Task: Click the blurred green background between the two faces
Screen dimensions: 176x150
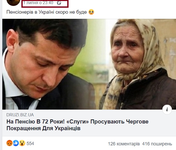Action: (97, 50)
